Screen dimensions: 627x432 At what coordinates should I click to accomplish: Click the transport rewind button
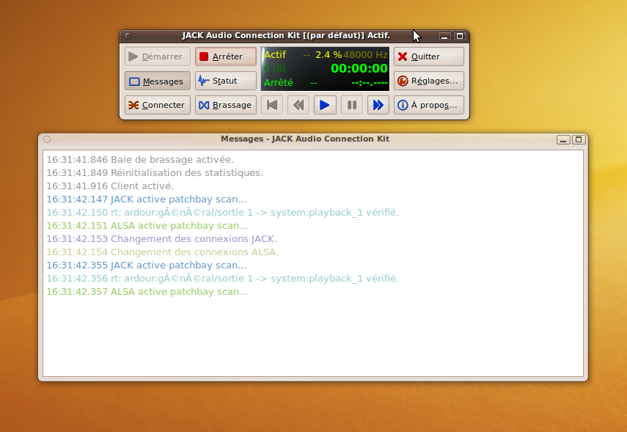(298, 105)
